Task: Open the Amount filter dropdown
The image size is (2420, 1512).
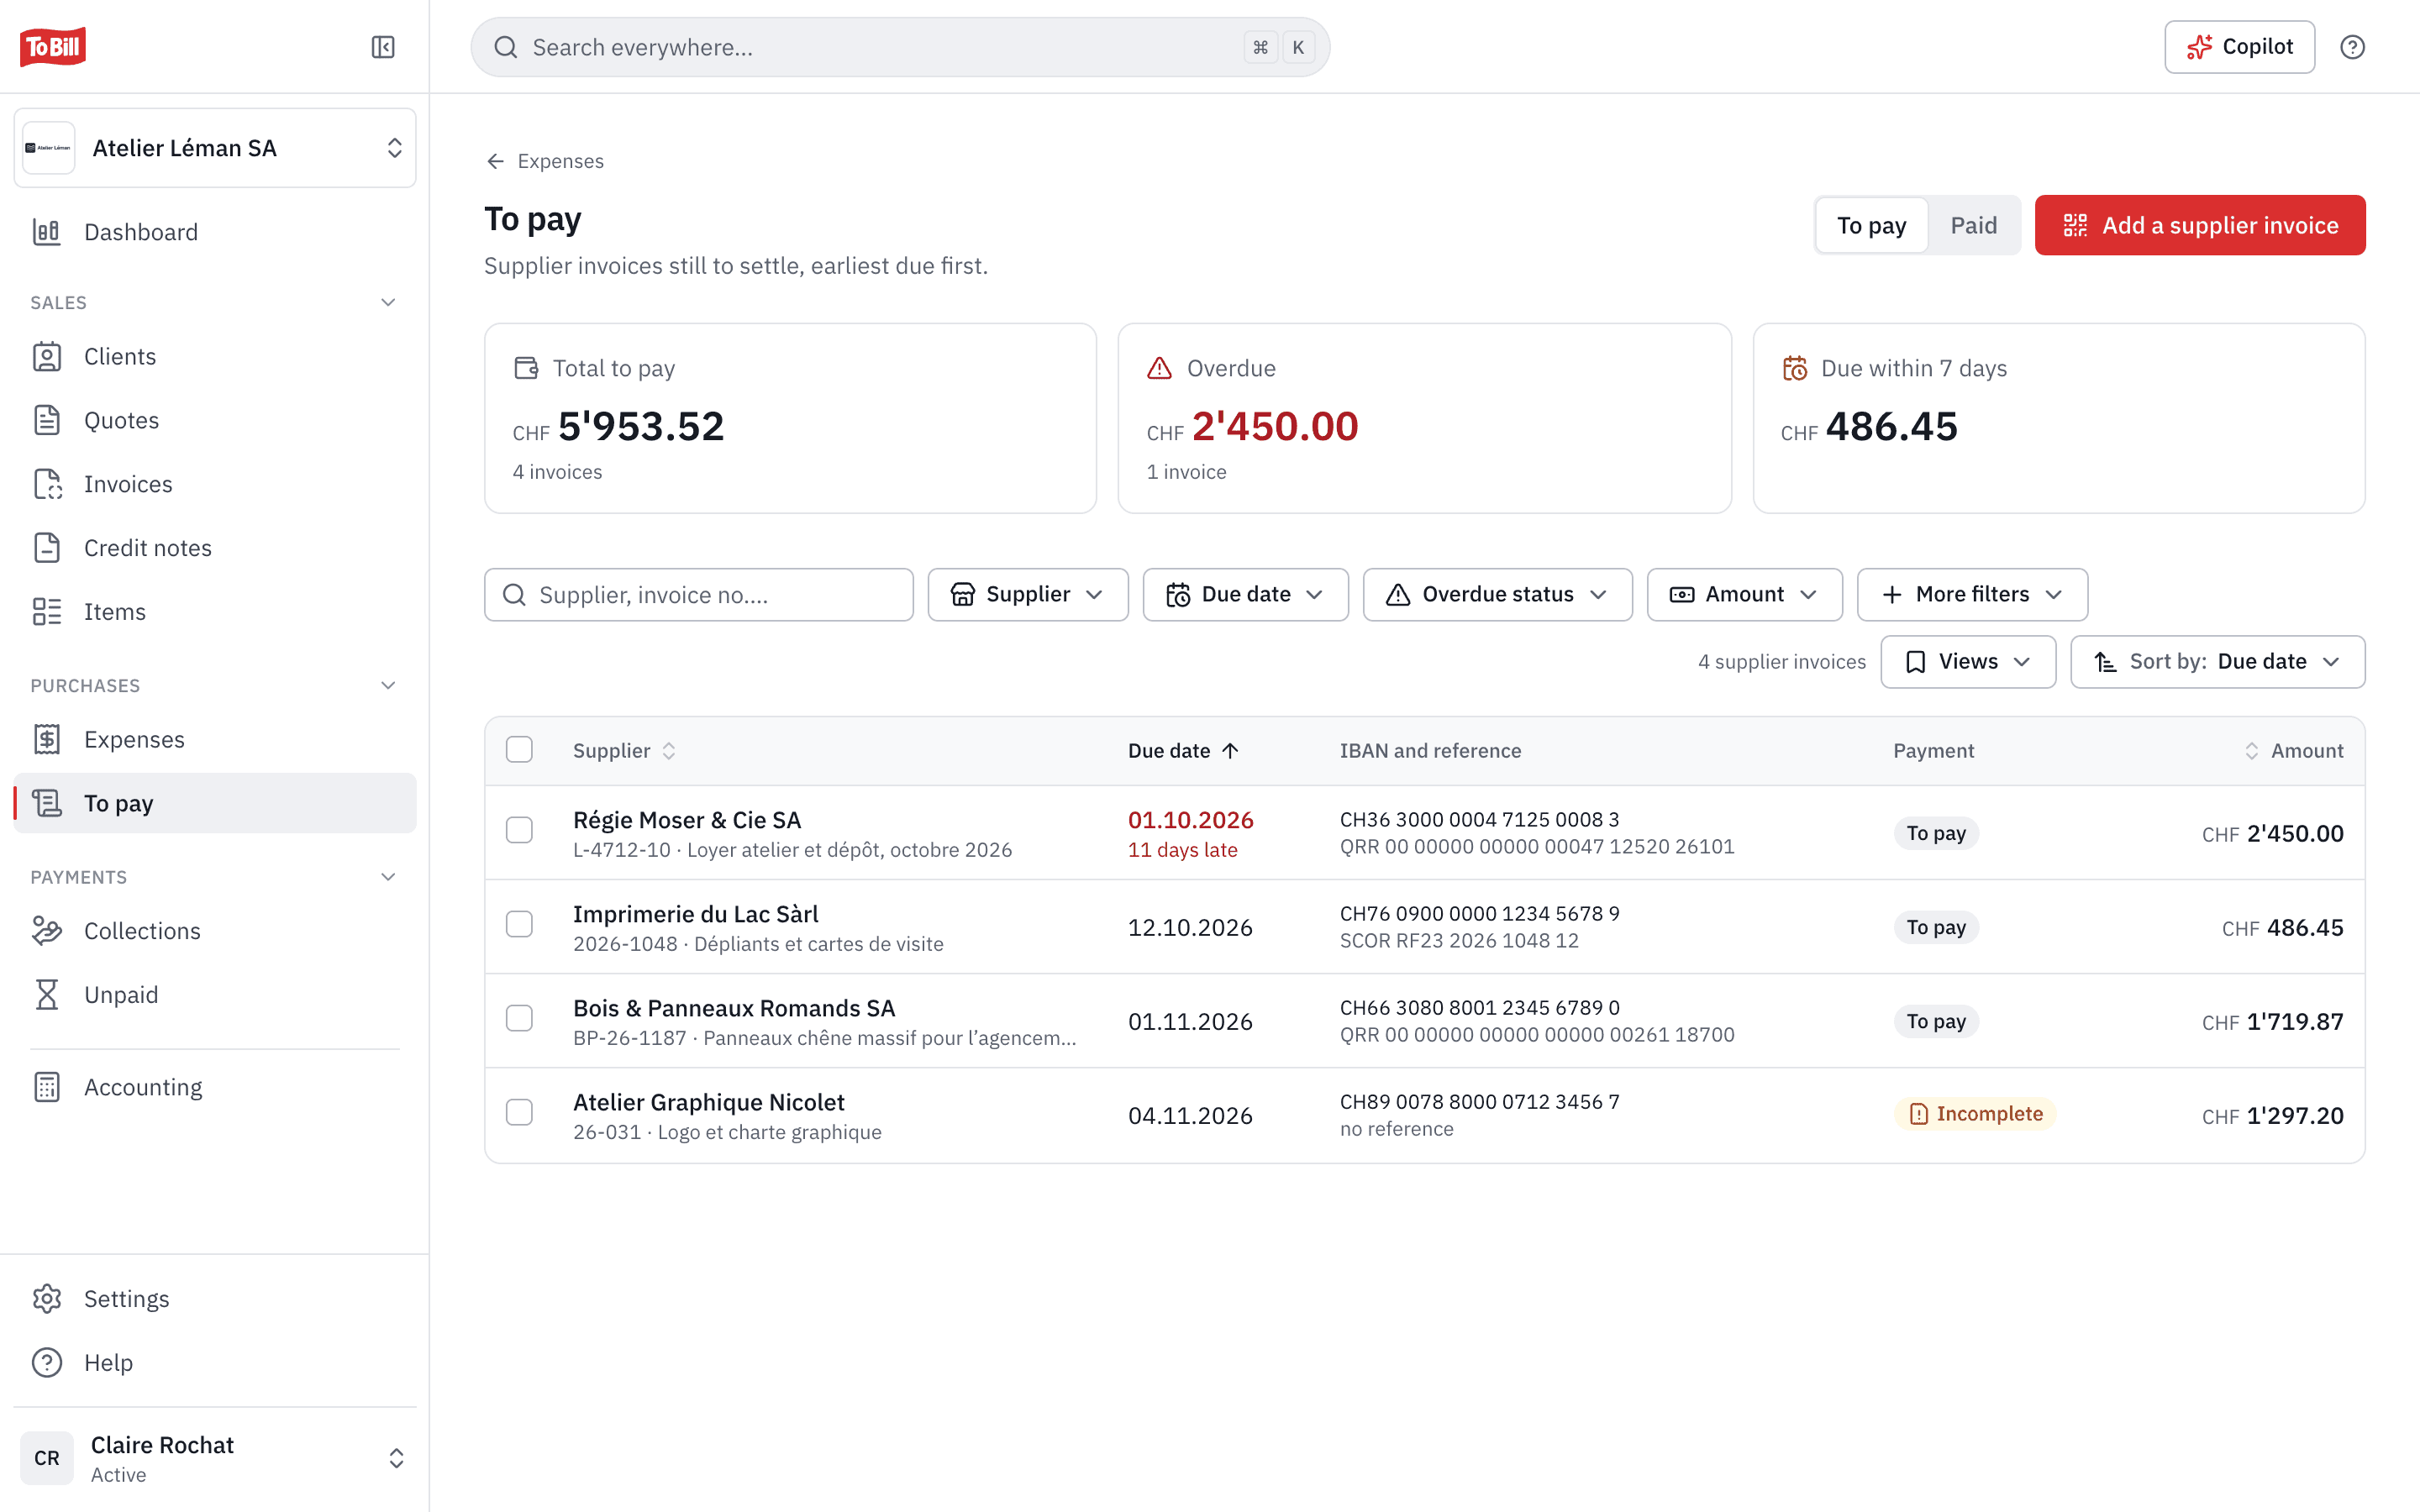Action: [1745, 594]
